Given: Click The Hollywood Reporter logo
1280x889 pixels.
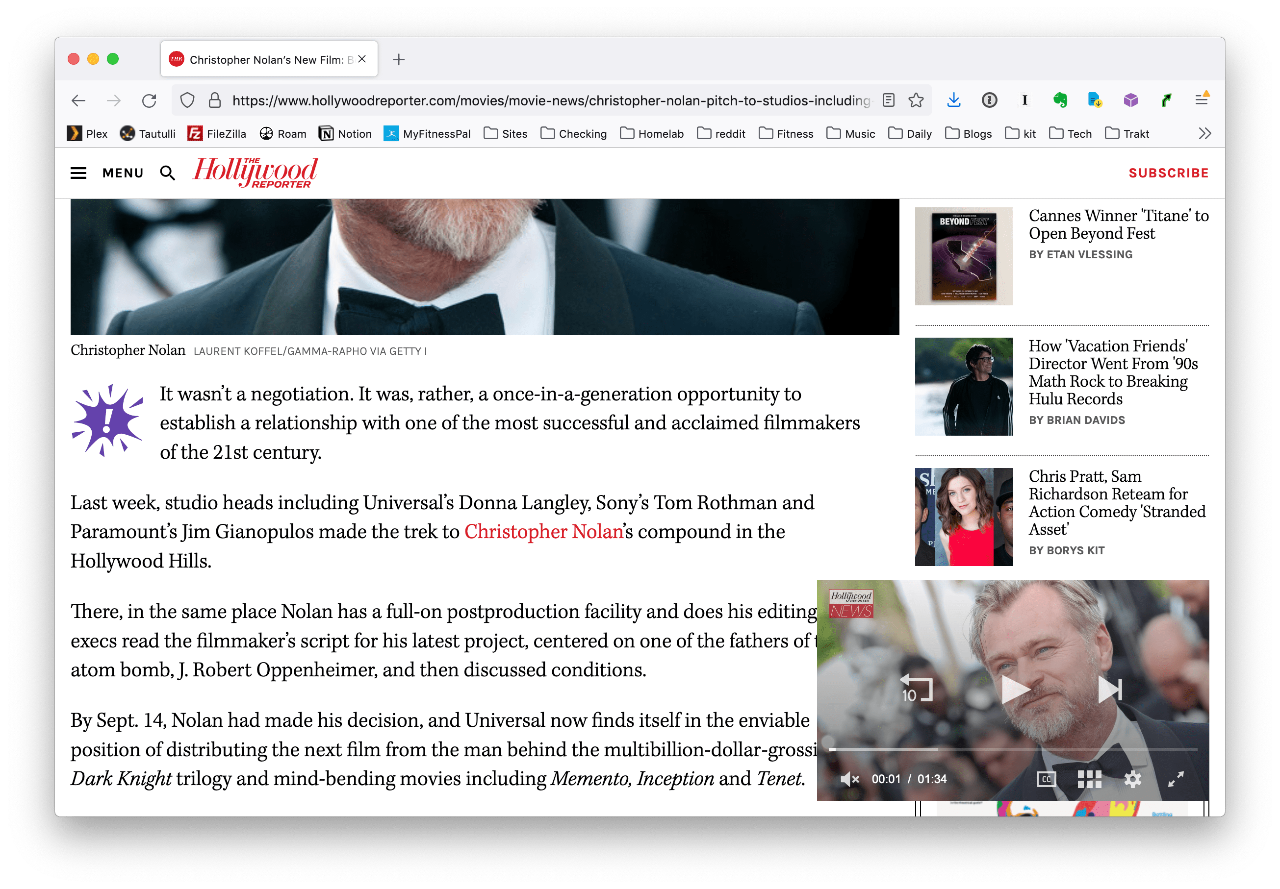Looking at the screenshot, I should pos(255,172).
